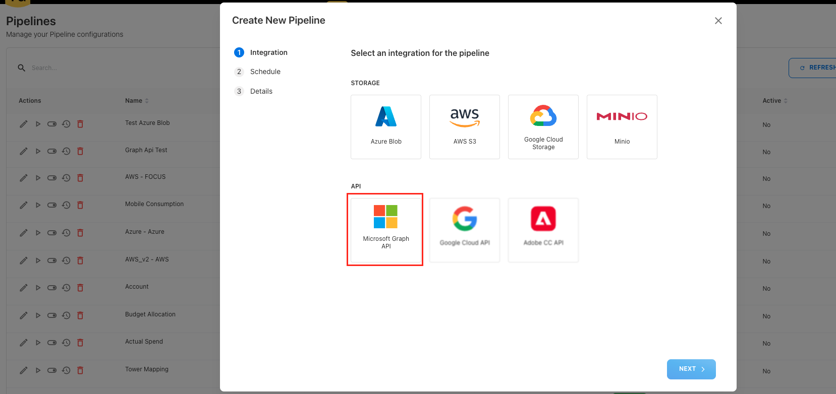
Task: Choose the Microsoft Graph API integration
Action: [x=385, y=230]
